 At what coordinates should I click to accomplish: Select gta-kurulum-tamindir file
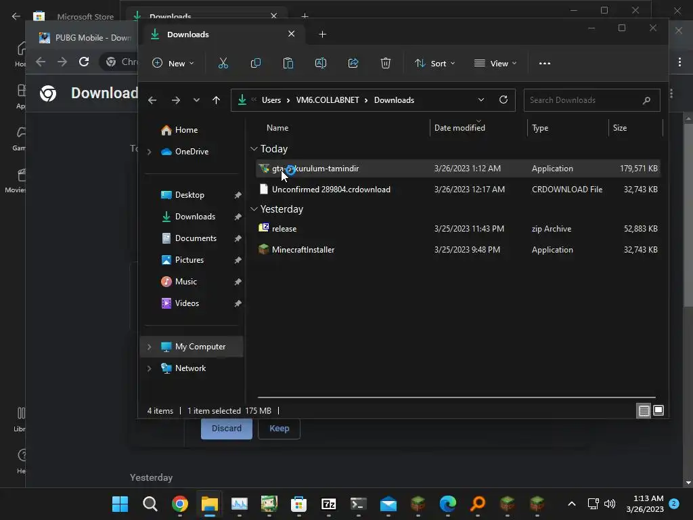pyautogui.click(x=458, y=169)
